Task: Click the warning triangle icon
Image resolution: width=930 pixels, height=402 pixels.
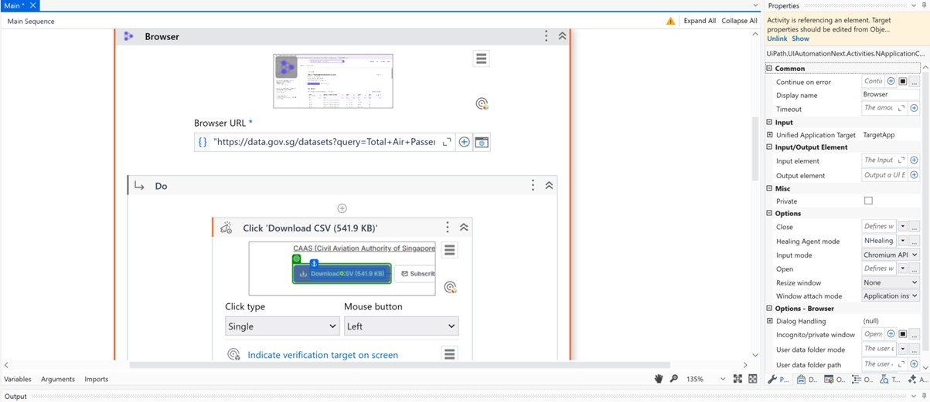Action: [x=670, y=21]
